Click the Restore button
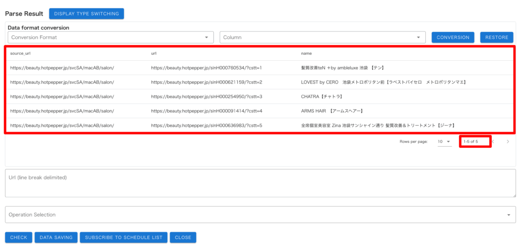 [496, 37]
